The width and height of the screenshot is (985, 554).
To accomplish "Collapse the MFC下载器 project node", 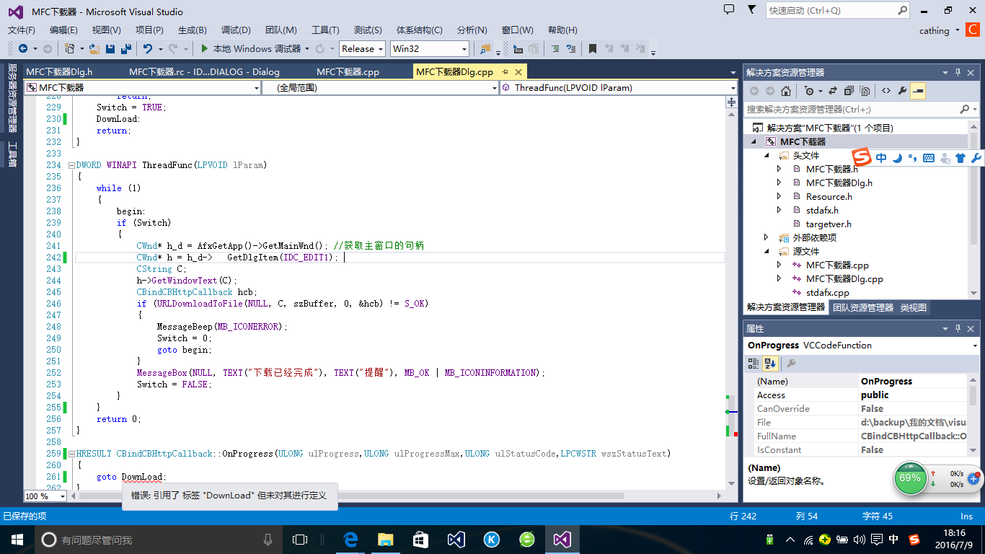I will pyautogui.click(x=754, y=141).
